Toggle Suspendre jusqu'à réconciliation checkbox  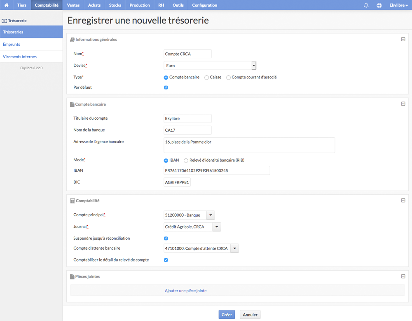(166, 238)
